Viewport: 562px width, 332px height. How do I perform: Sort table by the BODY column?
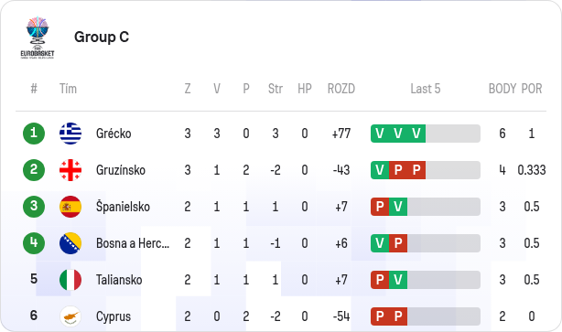(x=503, y=89)
